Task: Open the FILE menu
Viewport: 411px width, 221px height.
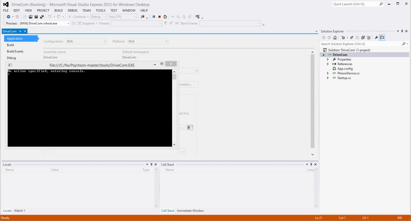Action: [6, 10]
